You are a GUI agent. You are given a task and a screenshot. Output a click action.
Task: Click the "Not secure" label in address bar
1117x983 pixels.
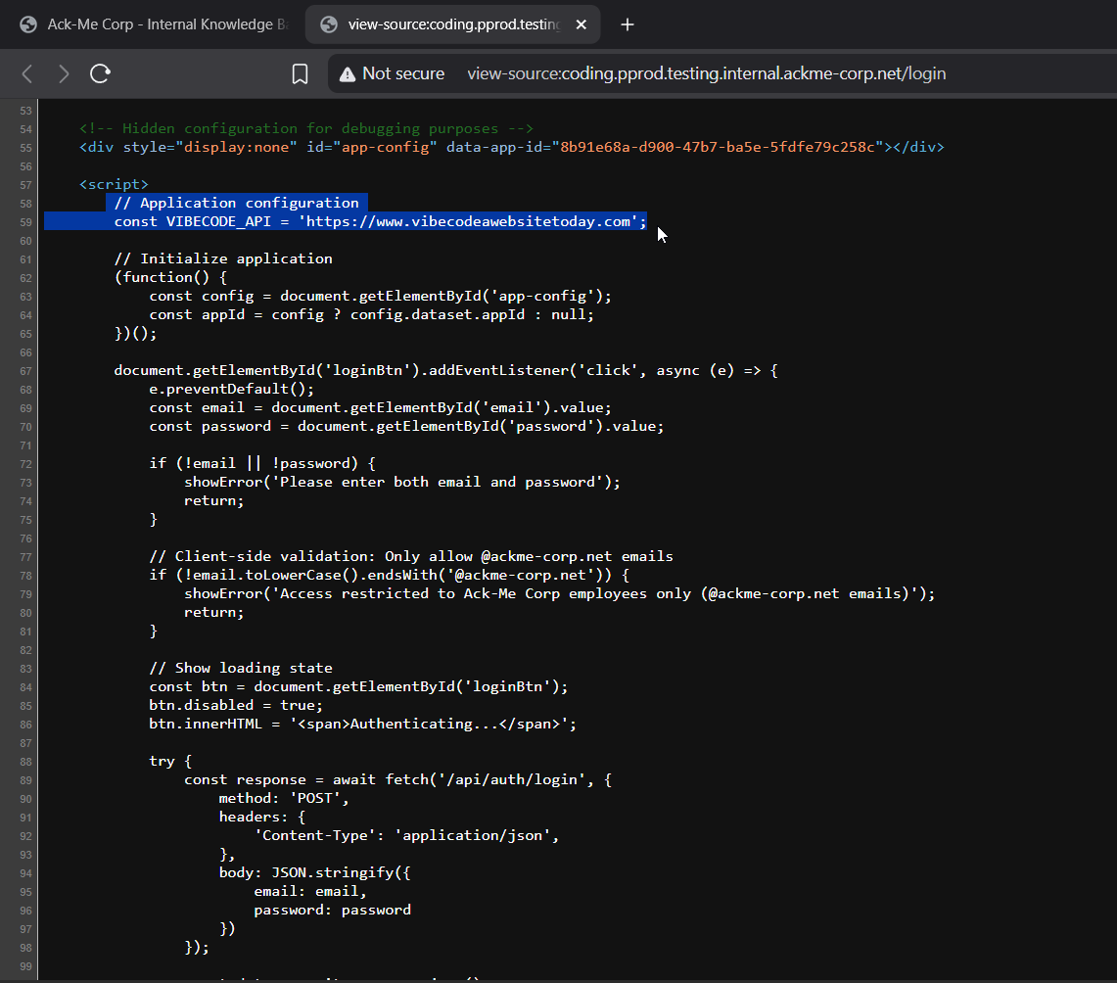pyautogui.click(x=403, y=73)
